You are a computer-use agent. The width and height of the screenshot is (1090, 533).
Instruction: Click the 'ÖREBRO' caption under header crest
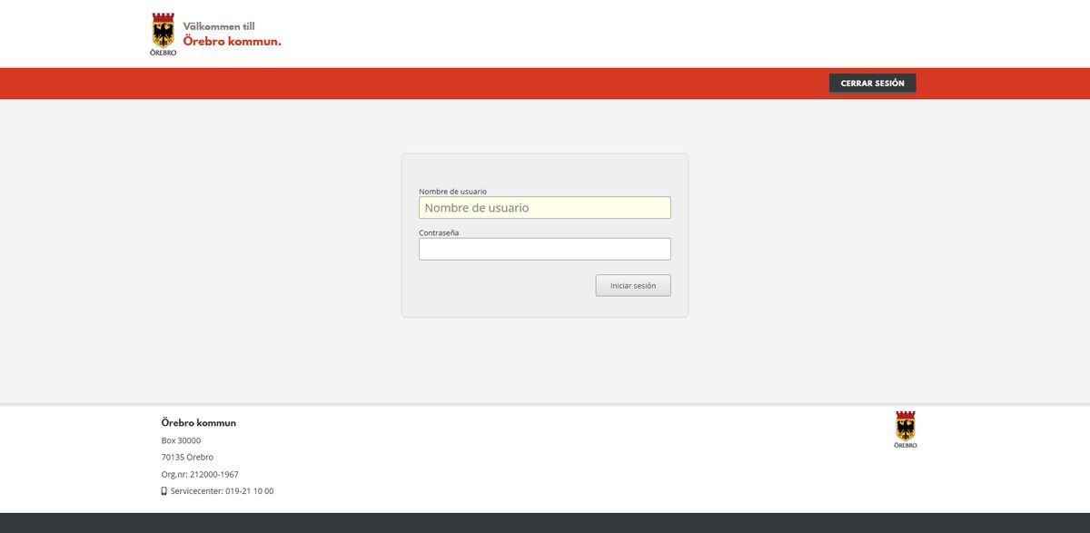(x=163, y=53)
